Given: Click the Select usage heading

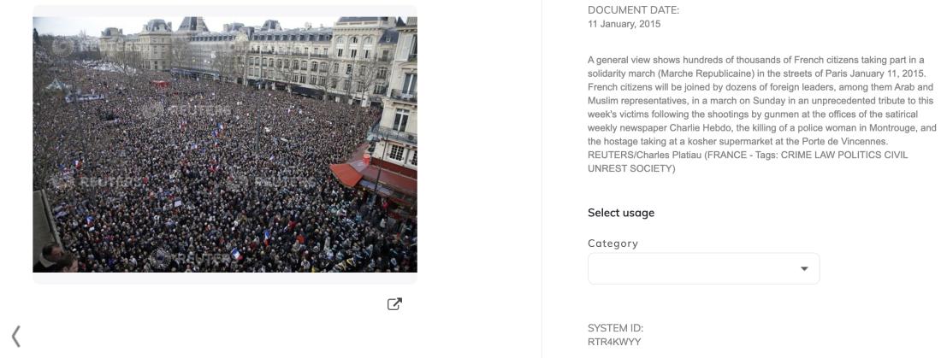Looking at the screenshot, I should (621, 213).
